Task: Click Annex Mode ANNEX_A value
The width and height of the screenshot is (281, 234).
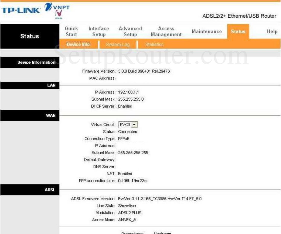Action: [x=127, y=219]
